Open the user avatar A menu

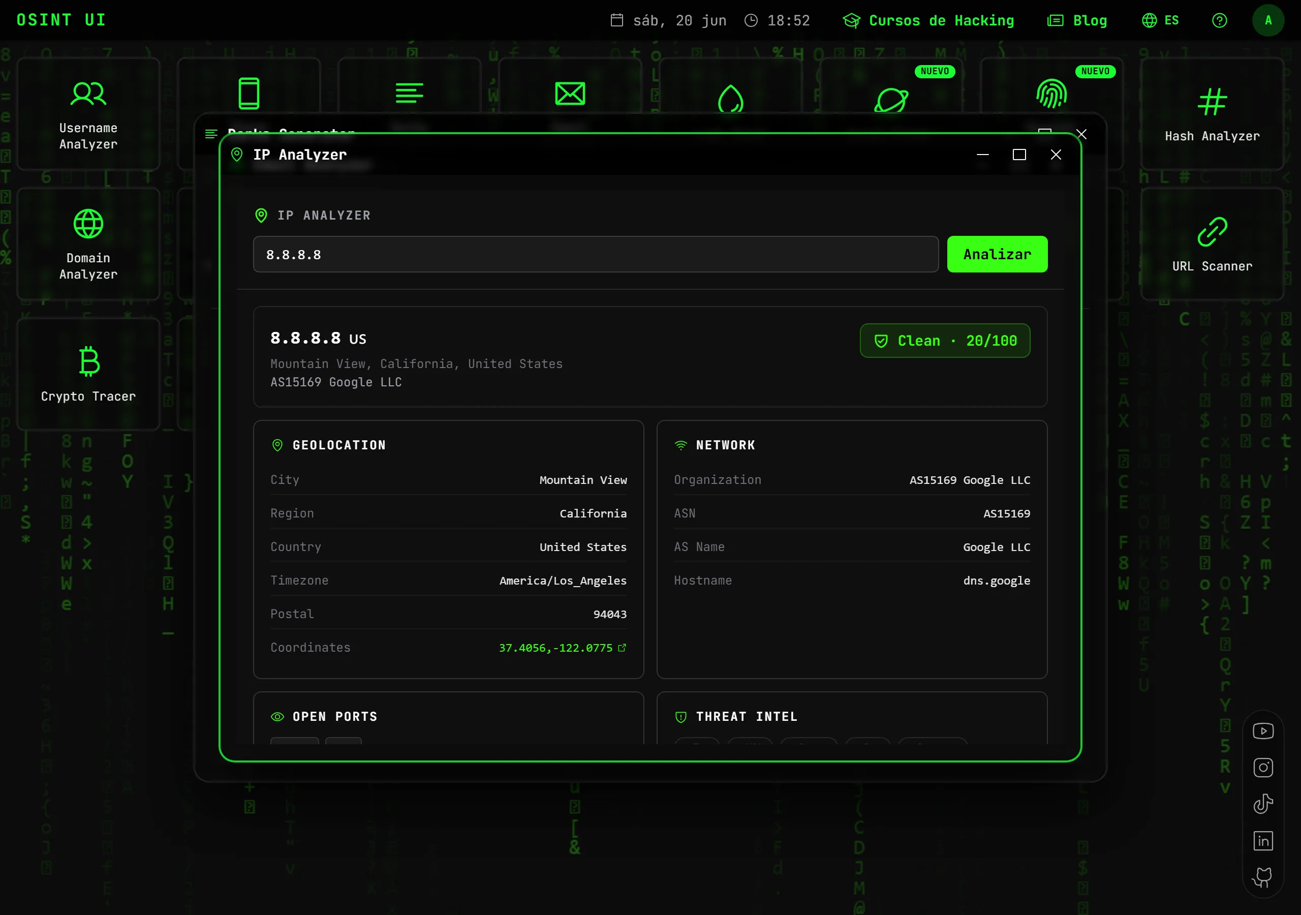(1268, 20)
